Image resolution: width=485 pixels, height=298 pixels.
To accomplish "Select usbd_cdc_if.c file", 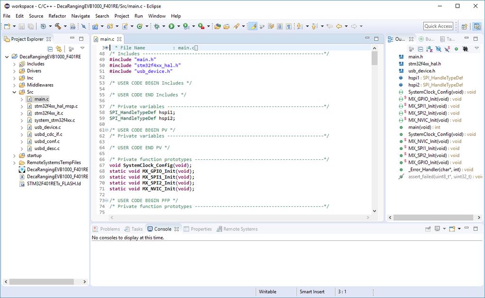I will [x=48, y=134].
